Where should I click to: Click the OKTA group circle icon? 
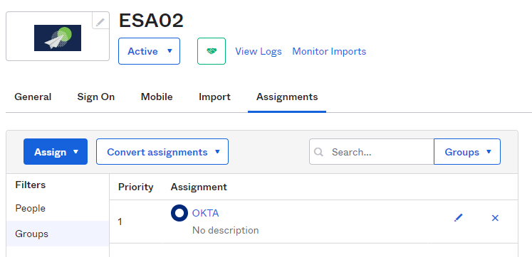click(x=179, y=213)
